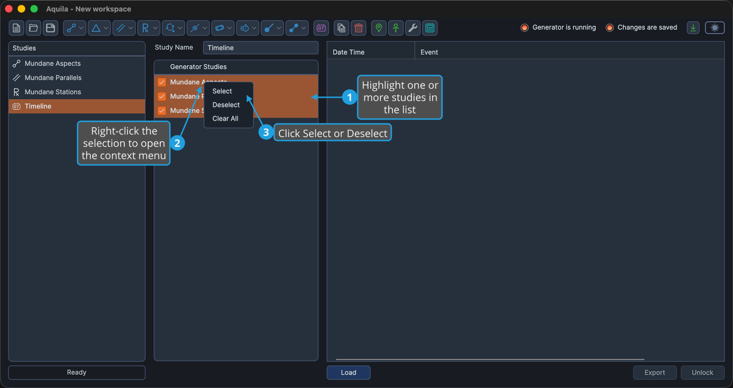Choose Select from the context menu
This screenshot has width=733, height=388.
pos(228,91)
